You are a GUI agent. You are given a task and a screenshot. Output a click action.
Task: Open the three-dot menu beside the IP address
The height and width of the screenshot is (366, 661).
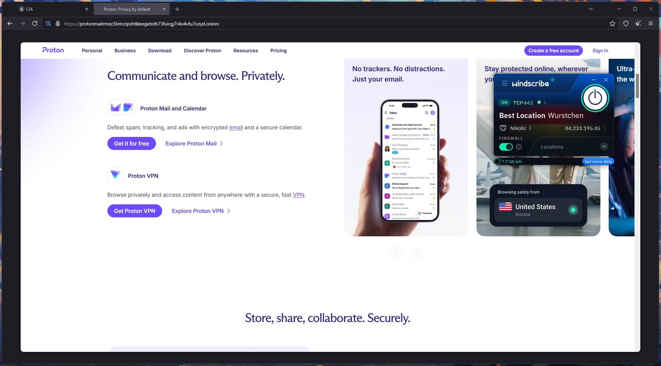coord(605,128)
